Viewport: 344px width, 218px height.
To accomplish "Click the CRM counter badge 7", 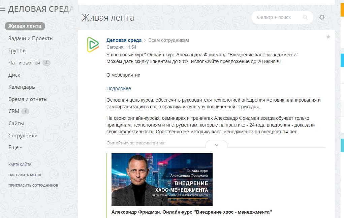I will (x=25, y=111).
